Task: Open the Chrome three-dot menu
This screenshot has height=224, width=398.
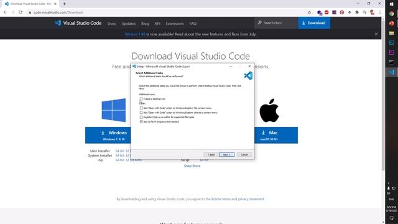Action: click(380, 12)
